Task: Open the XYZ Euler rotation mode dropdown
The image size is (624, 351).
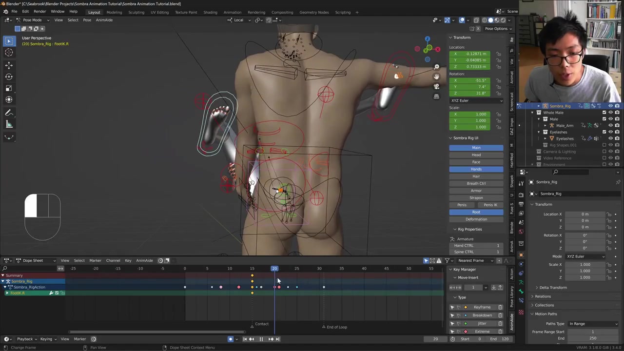Action: coord(476,100)
